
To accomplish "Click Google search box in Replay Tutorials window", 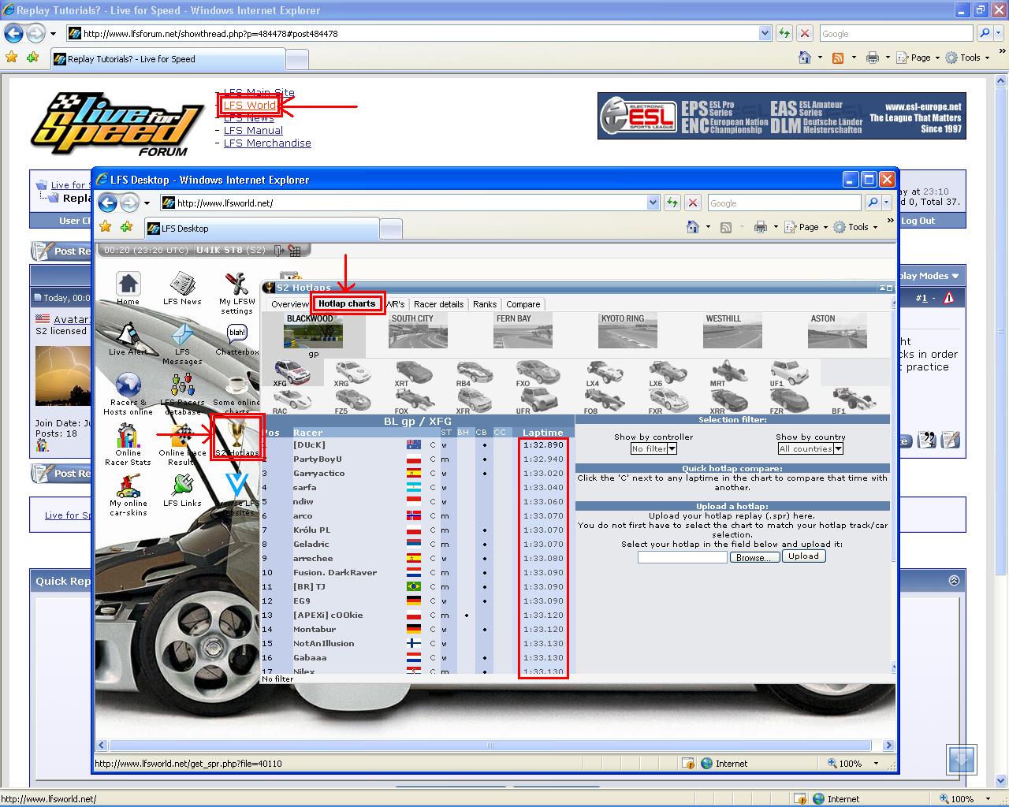I will point(896,33).
